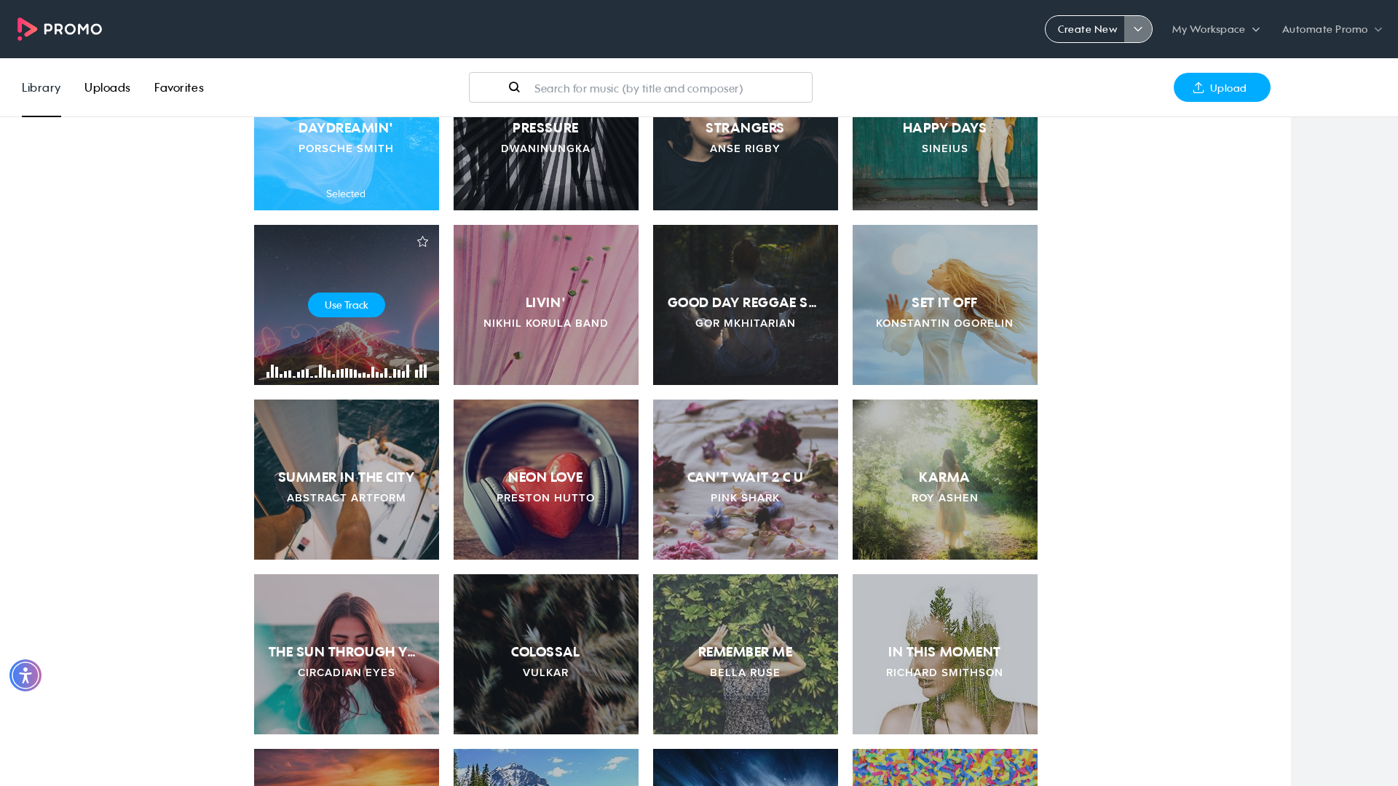
Task: Select the Karma track by Roy Ashen
Action: 945,480
